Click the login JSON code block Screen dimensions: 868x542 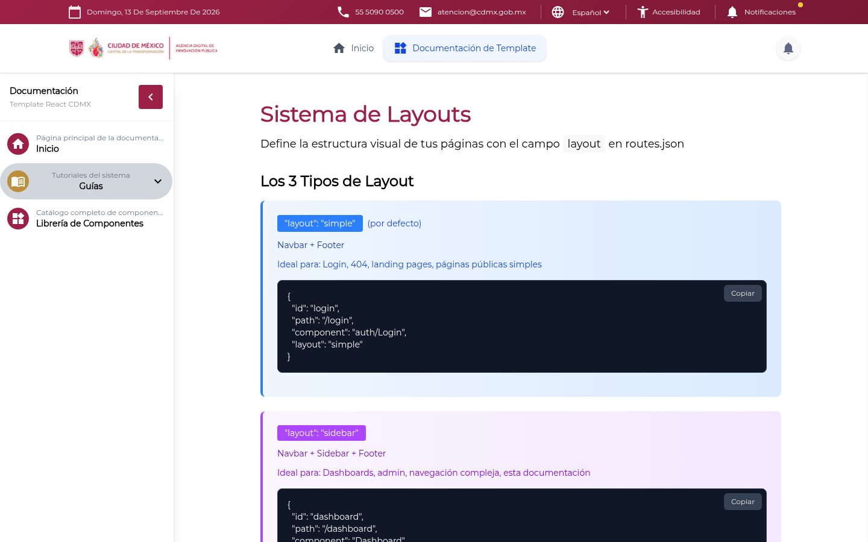(x=522, y=326)
